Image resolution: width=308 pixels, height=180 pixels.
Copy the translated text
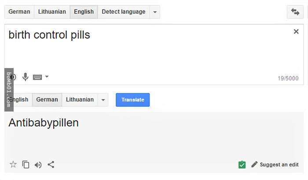coord(26,165)
